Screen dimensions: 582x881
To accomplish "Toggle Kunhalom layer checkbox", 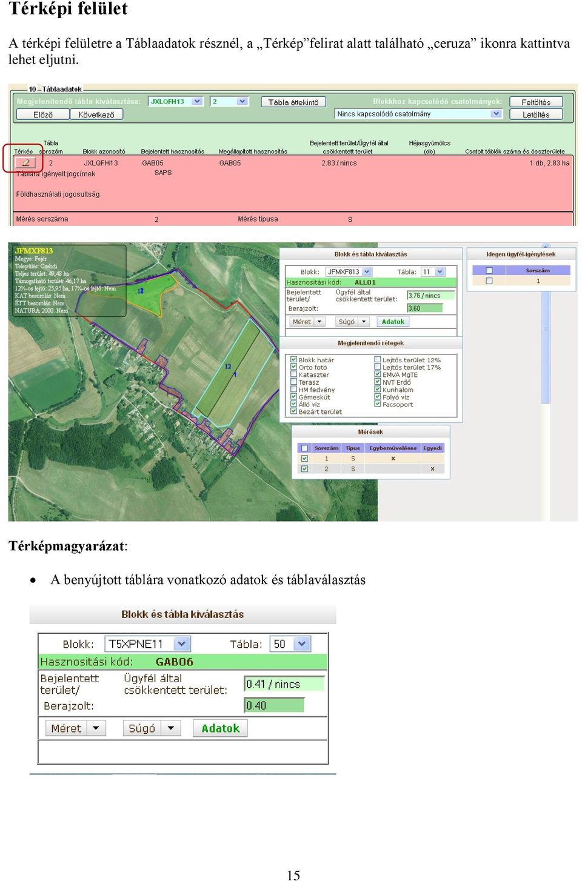I will [378, 390].
